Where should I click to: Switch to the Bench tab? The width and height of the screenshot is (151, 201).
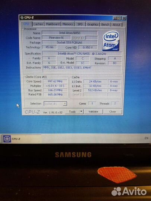pos(105,25)
